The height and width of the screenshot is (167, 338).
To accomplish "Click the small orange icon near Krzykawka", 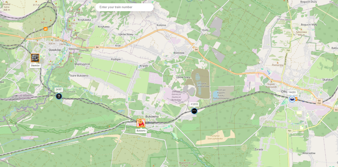I will [46, 29].
